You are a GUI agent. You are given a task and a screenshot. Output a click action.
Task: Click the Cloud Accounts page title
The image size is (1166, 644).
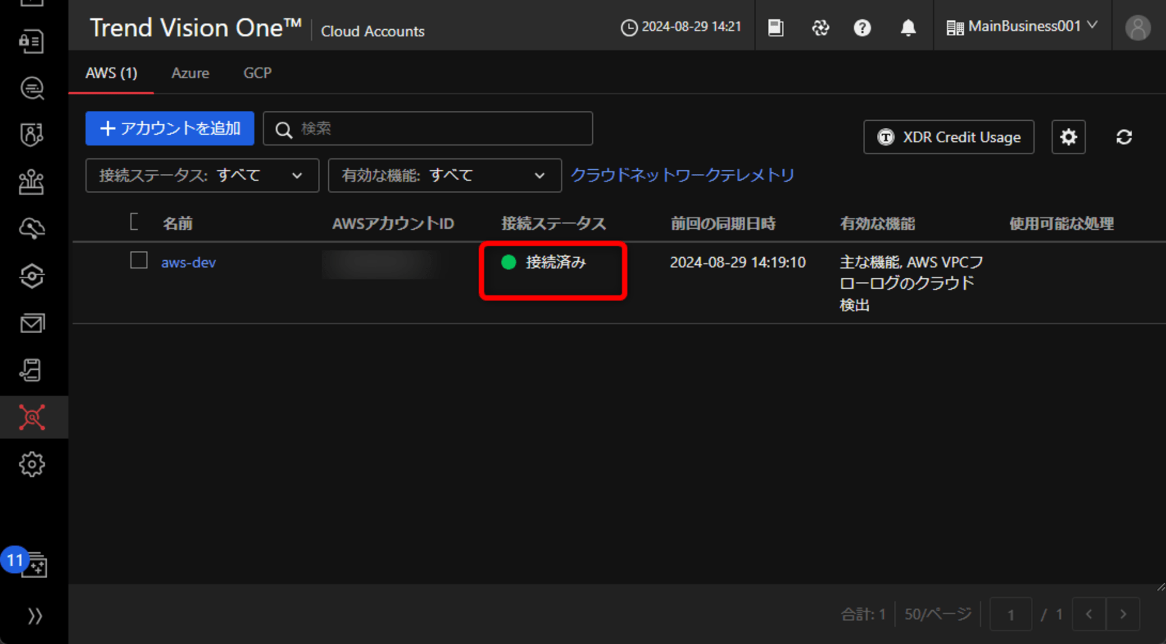click(x=373, y=32)
